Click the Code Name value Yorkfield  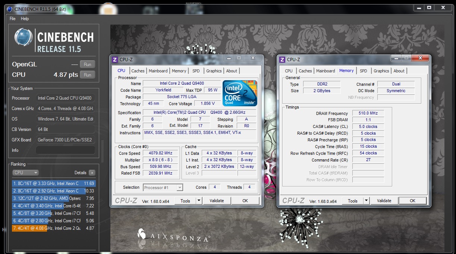(163, 90)
